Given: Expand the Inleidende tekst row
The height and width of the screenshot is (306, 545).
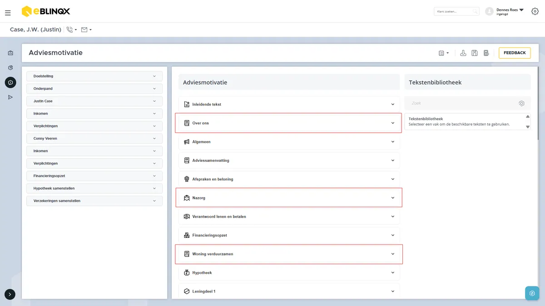Looking at the screenshot, I should [x=289, y=104].
